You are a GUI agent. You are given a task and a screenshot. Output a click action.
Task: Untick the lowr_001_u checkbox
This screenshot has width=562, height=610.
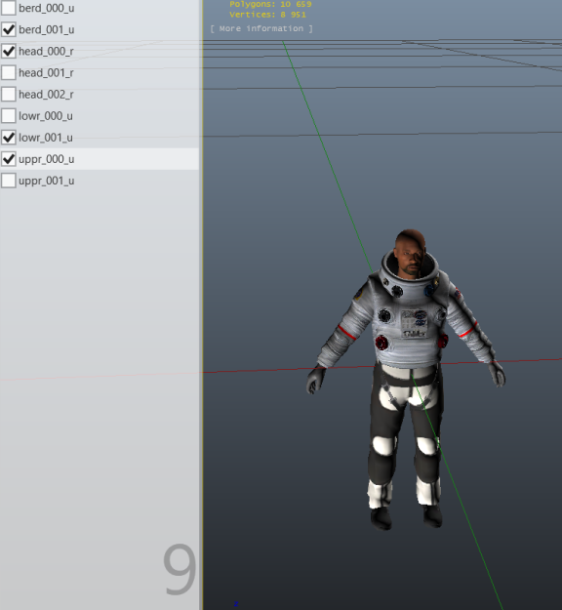tap(9, 138)
